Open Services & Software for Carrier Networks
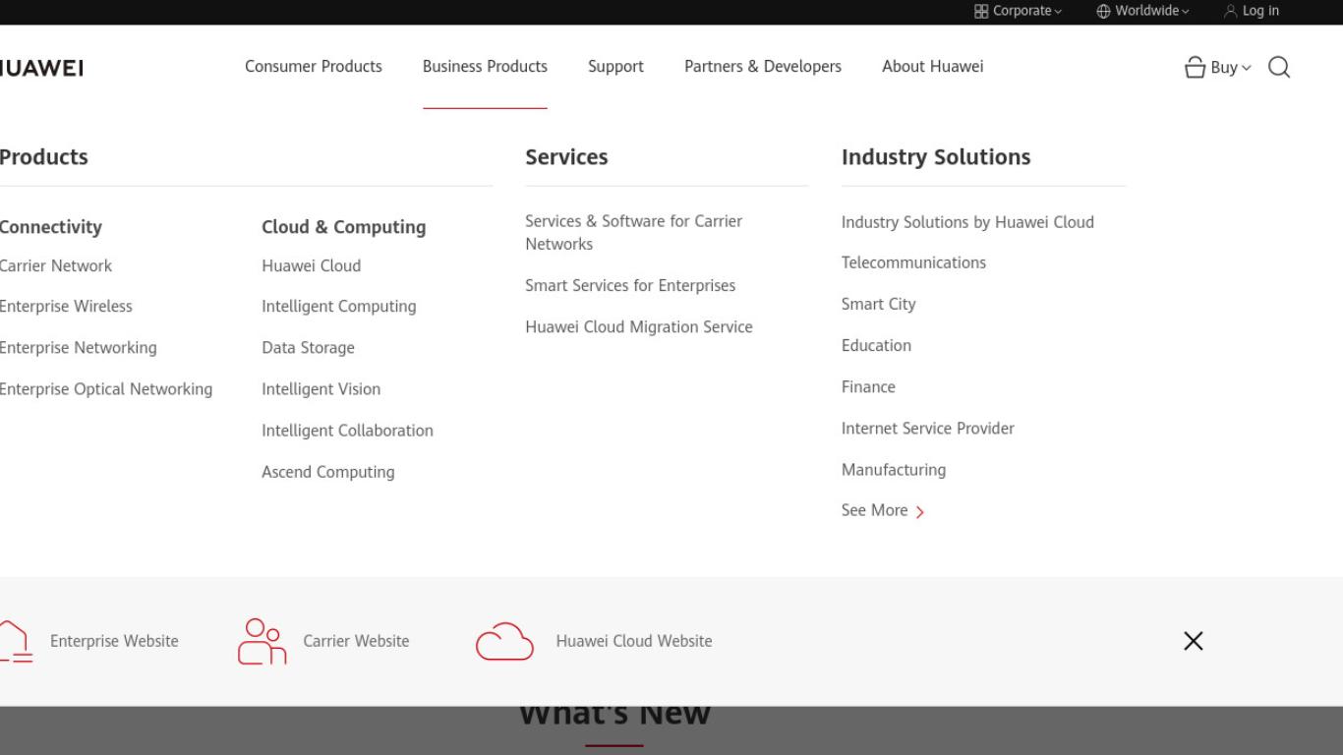Image resolution: width=1343 pixels, height=755 pixels. point(633,232)
